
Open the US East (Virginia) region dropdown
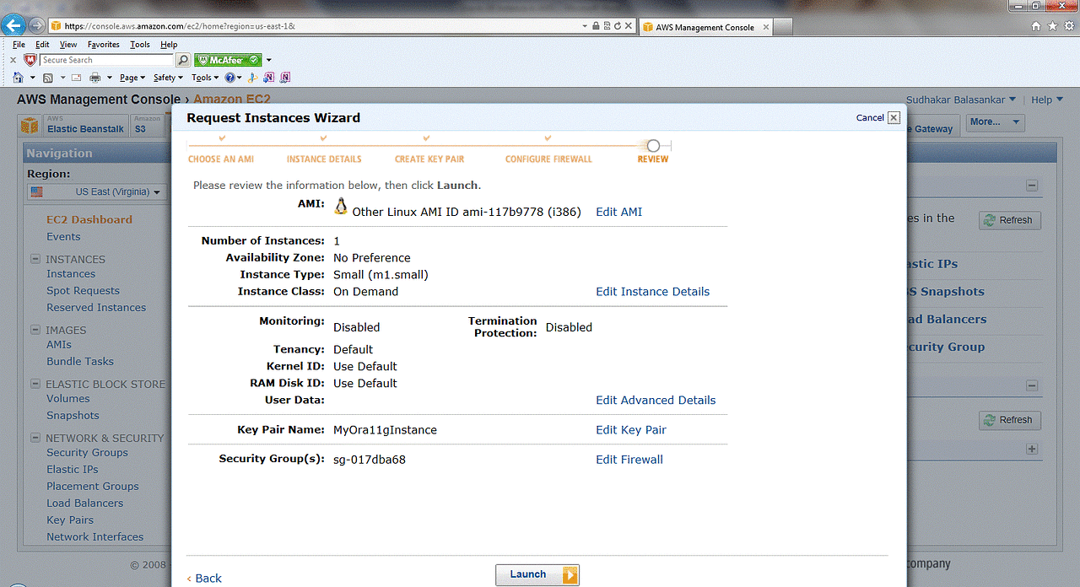[x=97, y=192]
